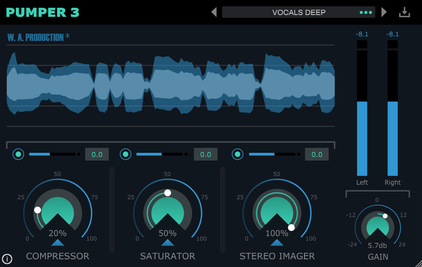The height and width of the screenshot is (267, 422).
Task: Open the info button in bottom corner
Action: pos(7,259)
